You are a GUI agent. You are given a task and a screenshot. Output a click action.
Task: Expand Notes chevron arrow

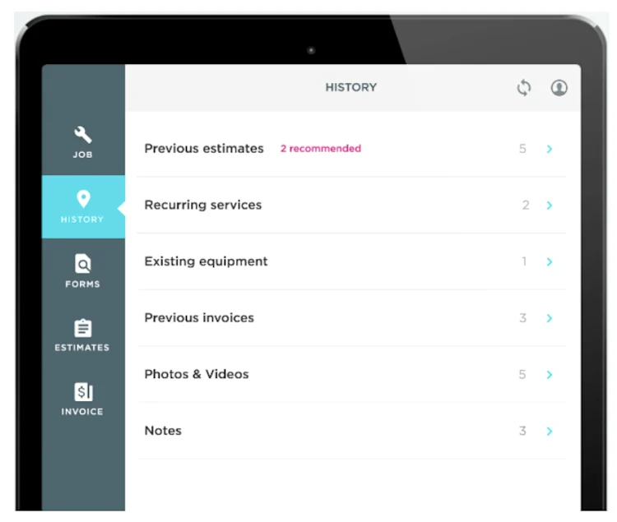click(550, 432)
